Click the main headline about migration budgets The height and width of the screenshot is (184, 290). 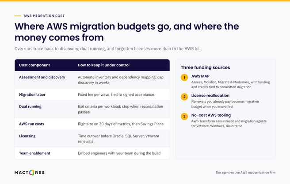[127, 32]
